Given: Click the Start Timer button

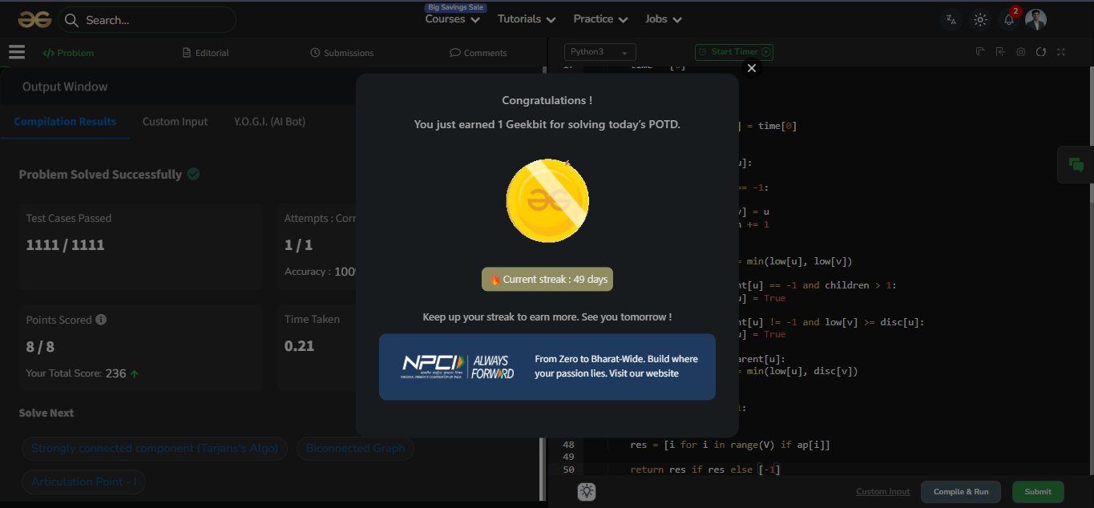Looking at the screenshot, I should point(734,52).
